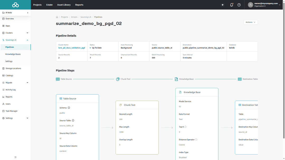Collapse the Sovereign AI section
The image size is (285, 160).
(x=27, y=40)
